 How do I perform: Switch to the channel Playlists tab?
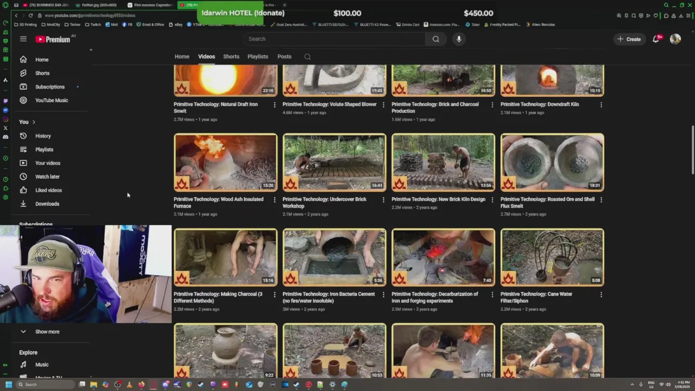coord(258,56)
